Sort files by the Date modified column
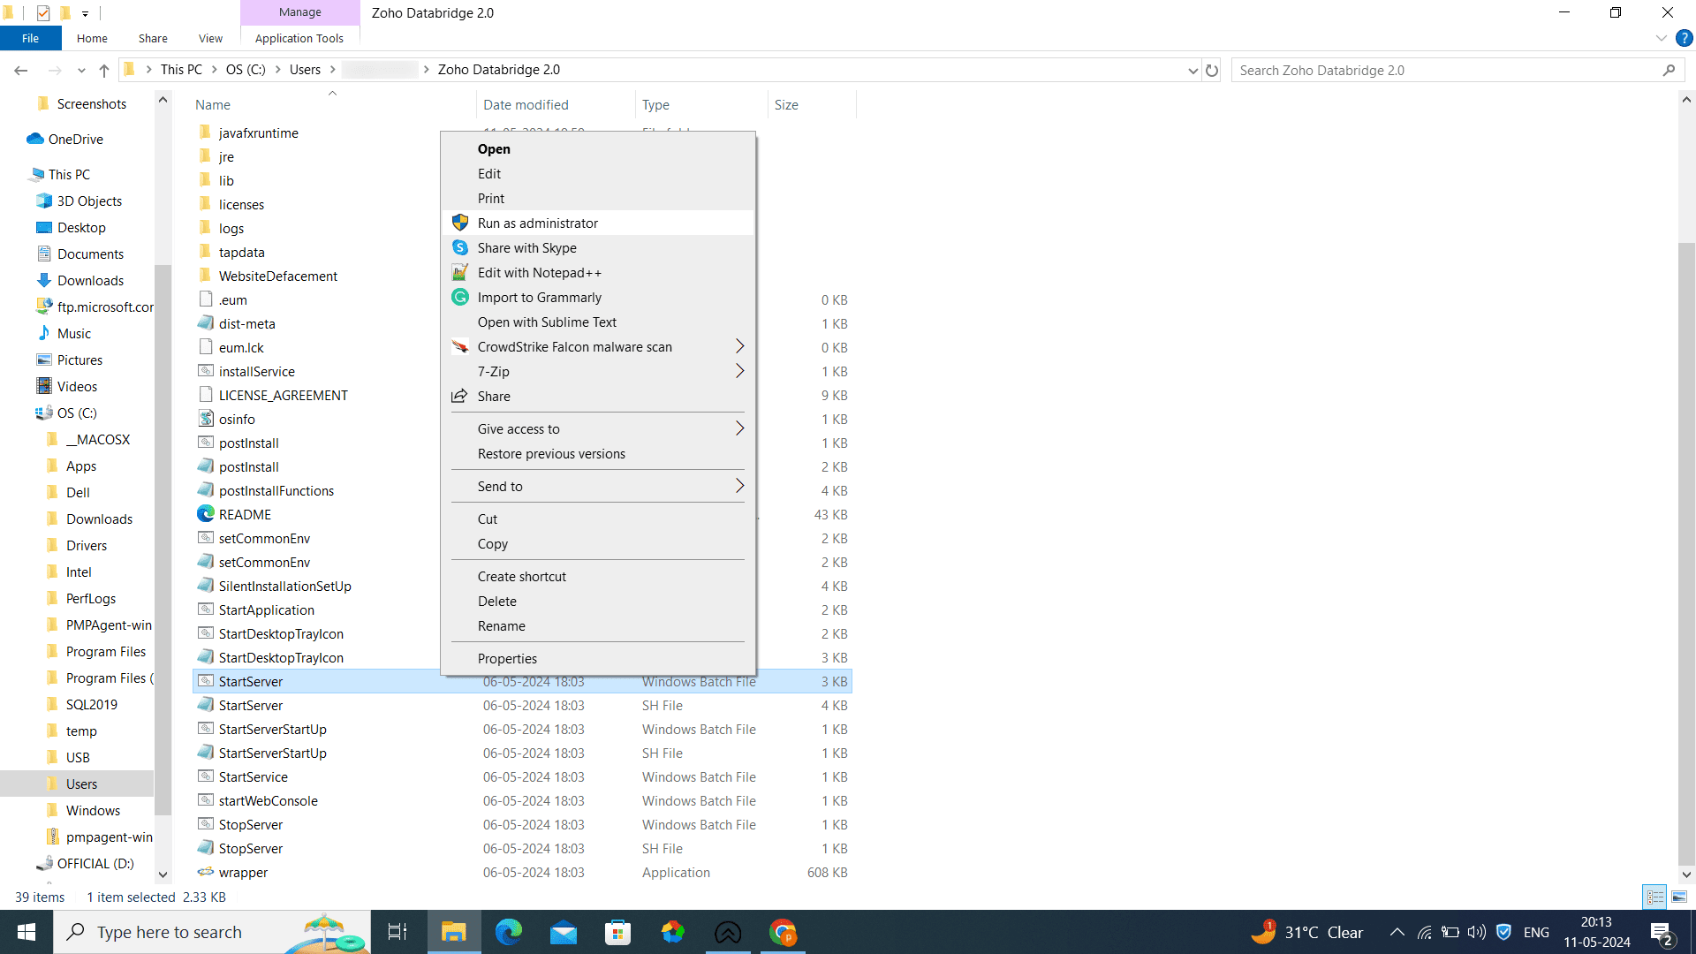The width and height of the screenshot is (1696, 954). (526, 104)
